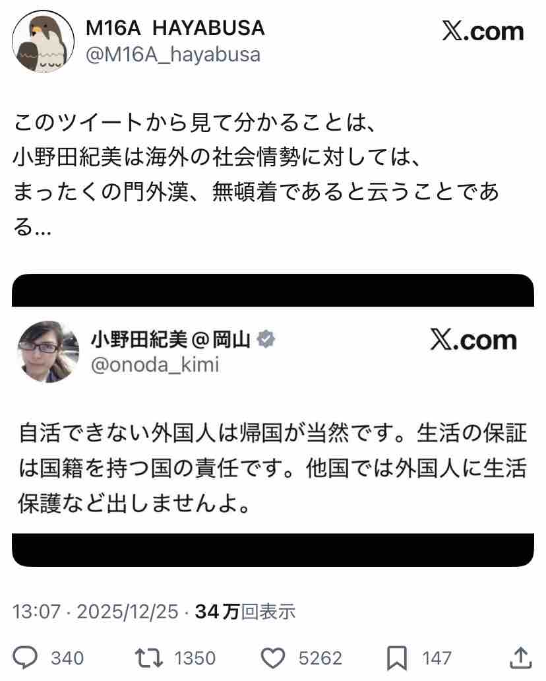Open quoted user's profile photo
The width and height of the screenshot is (546, 681).
point(48,352)
